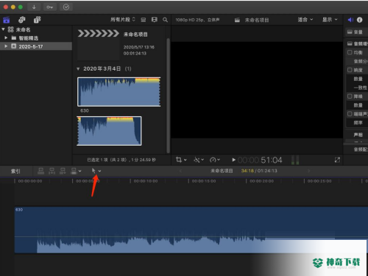
Task: Open the 所有片段 clip filter dropdown
Action: pos(123,19)
